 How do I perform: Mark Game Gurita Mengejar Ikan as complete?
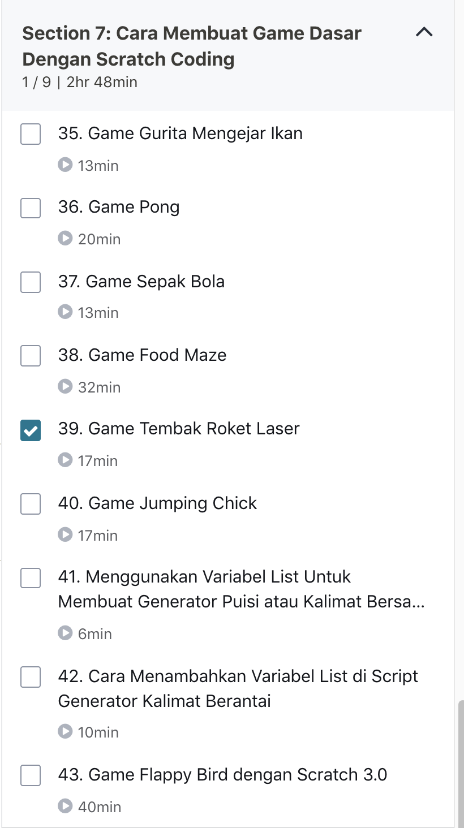[31, 135]
